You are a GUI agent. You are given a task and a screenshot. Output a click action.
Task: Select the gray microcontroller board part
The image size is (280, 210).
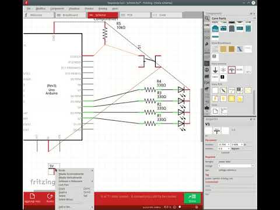tap(232, 29)
